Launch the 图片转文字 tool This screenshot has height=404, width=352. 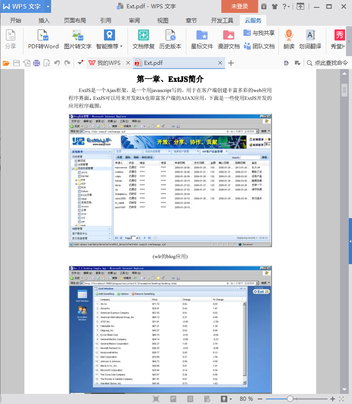coord(78,40)
